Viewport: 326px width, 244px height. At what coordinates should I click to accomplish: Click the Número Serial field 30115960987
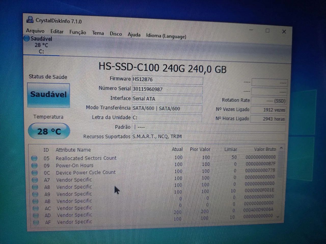pos(167,89)
